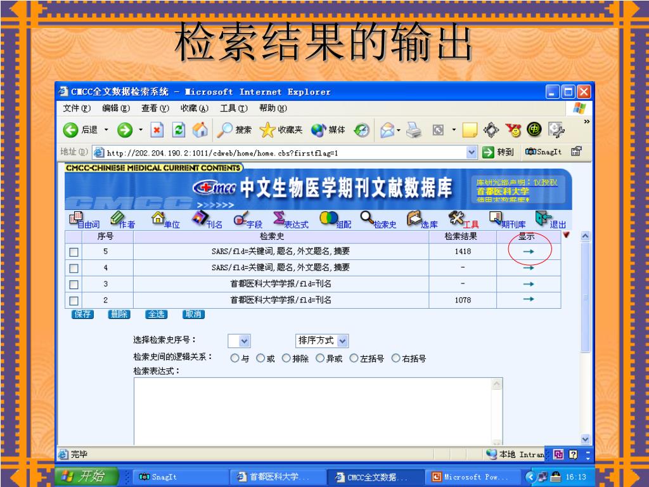Click the Mail envelope toolbar icon

[x=387, y=131]
